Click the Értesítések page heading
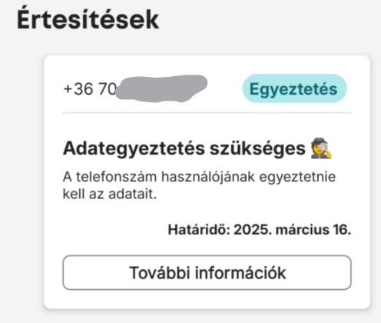The image size is (381, 323). click(88, 20)
